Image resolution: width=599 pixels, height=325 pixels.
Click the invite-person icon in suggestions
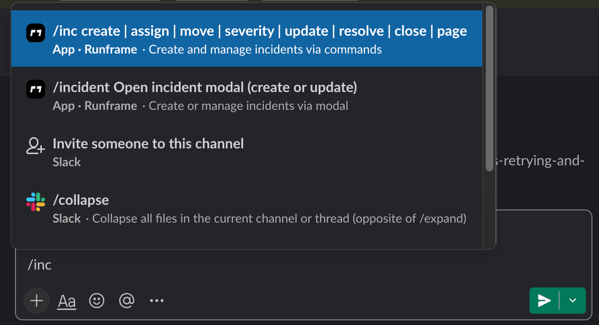coord(35,146)
